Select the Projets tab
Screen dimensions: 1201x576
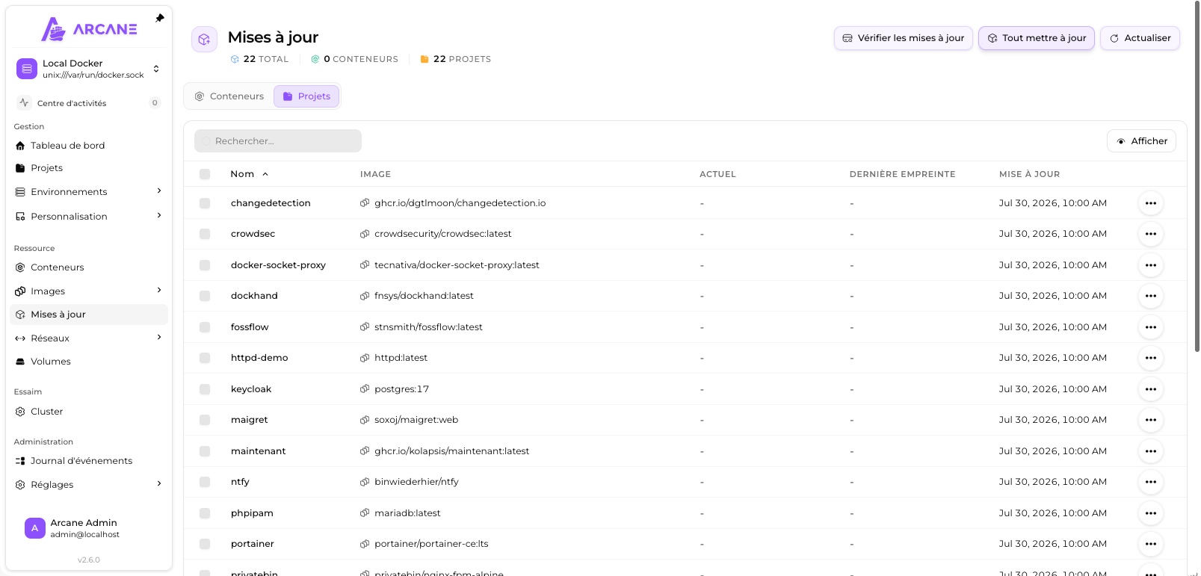(306, 96)
